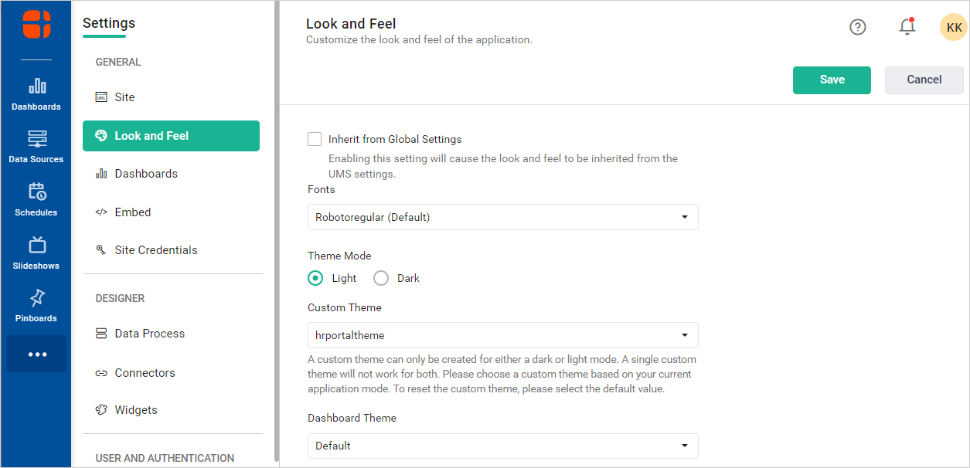Select the Dark theme mode
Screen dimensions: 970x468
coord(381,278)
